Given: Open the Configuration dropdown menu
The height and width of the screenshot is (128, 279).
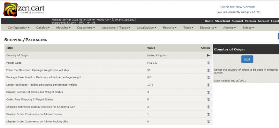Looking at the screenshot, I should pos(19,27).
